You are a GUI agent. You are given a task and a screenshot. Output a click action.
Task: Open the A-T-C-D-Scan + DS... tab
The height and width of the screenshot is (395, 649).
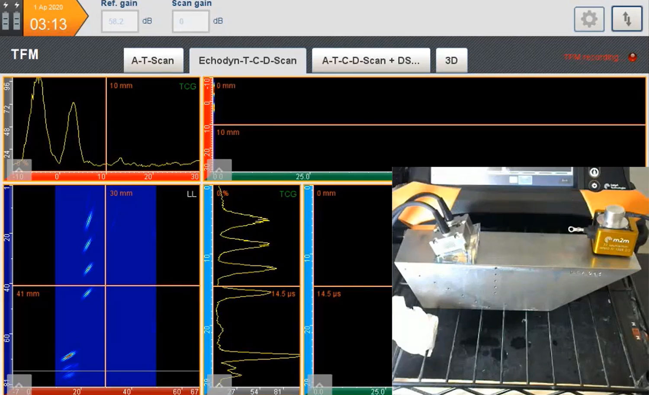click(x=371, y=61)
